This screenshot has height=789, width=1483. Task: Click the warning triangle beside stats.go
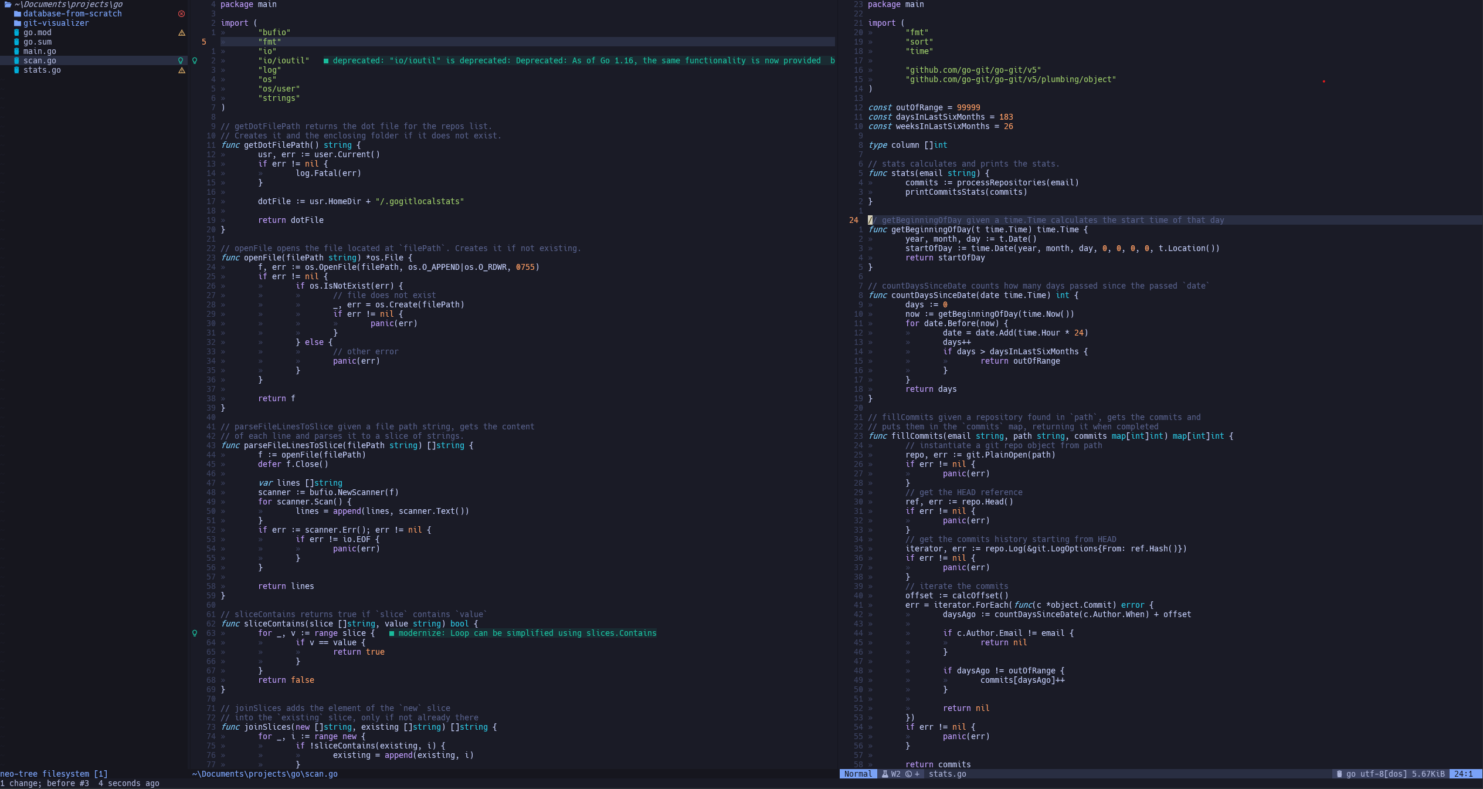[x=182, y=70]
